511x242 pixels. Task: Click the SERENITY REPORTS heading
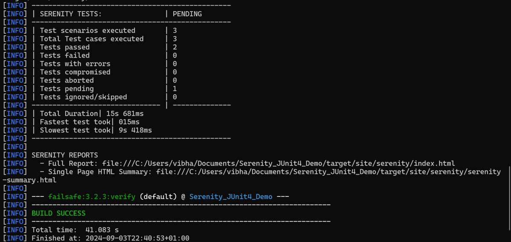click(x=65, y=155)
